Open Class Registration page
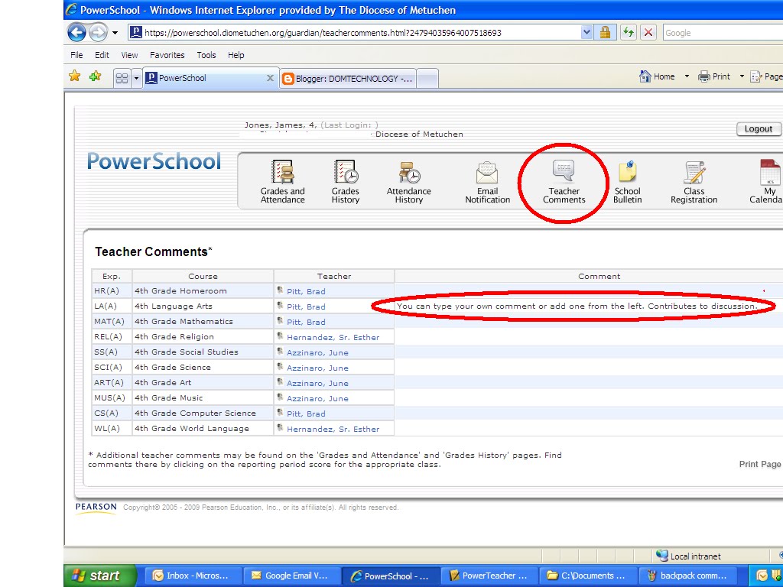Image resolution: width=783 pixels, height=587 pixels. tap(694, 182)
